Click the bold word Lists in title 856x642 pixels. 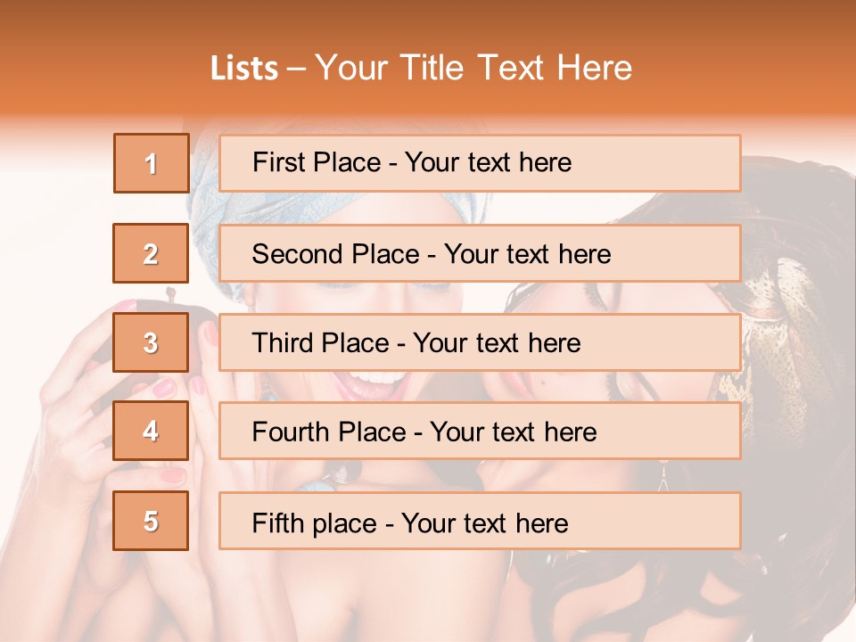tap(244, 69)
